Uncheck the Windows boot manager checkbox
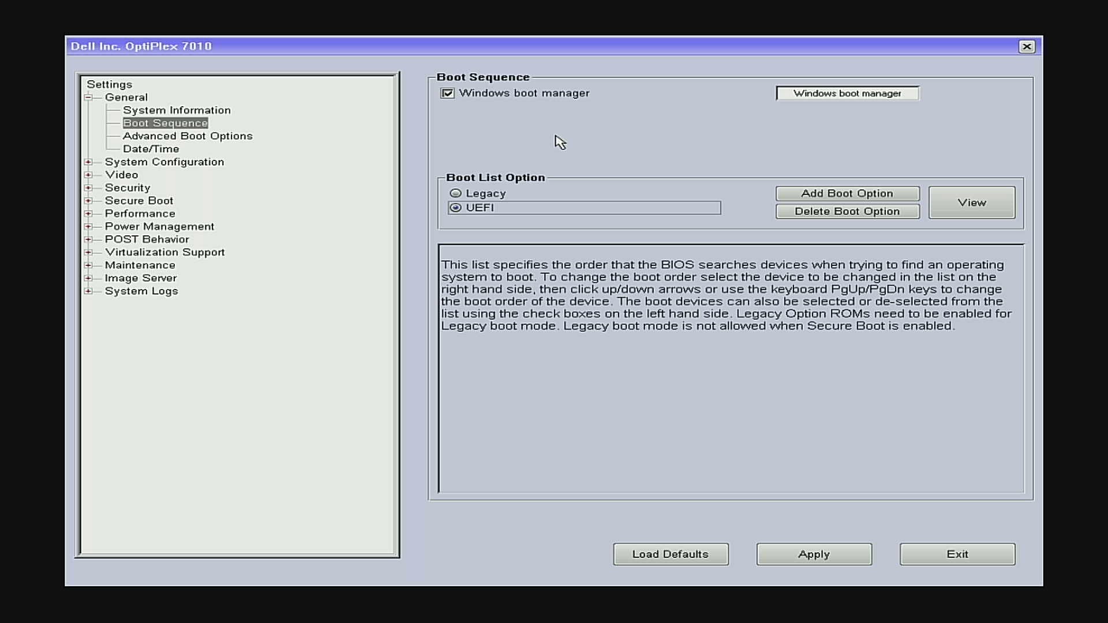1108x623 pixels. [x=447, y=93]
